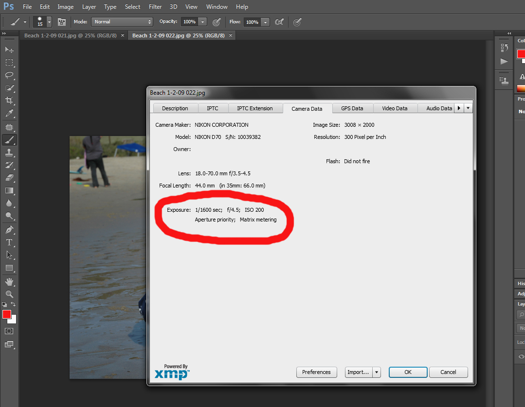Open the Layer menu
Screen dimensions: 525x407
[x=89, y=7]
